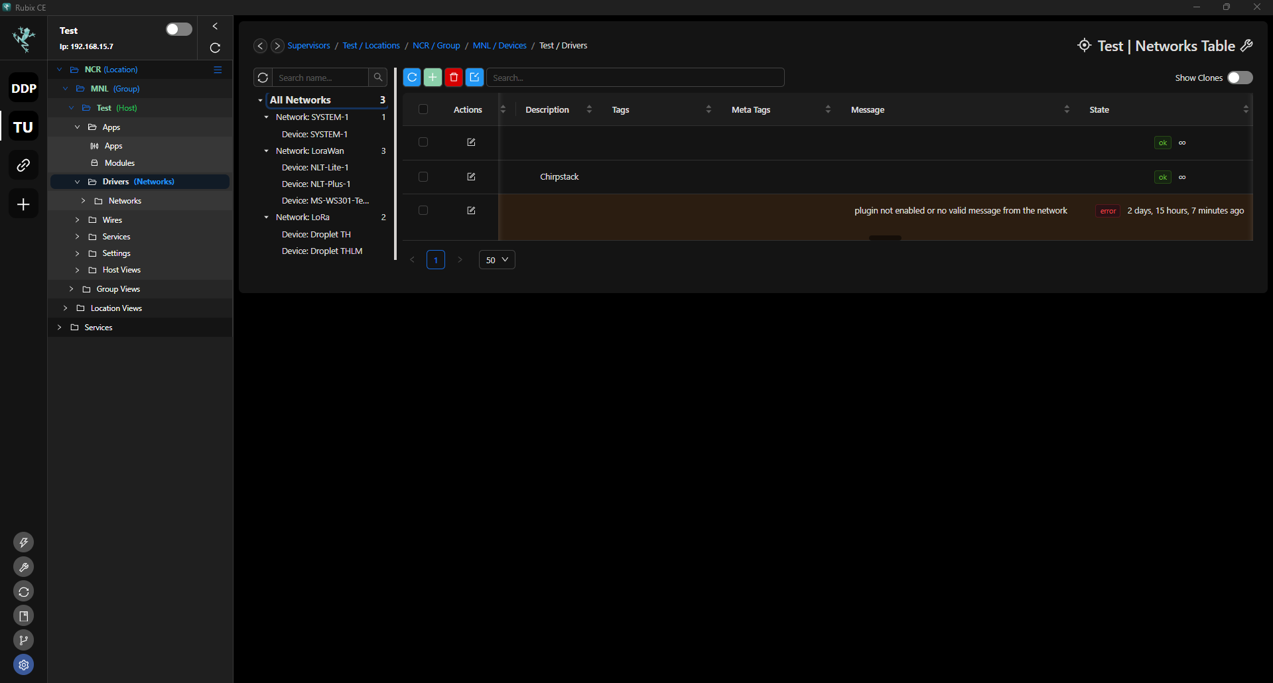
Task: Check the select-all table header checkbox
Action: pyautogui.click(x=423, y=109)
